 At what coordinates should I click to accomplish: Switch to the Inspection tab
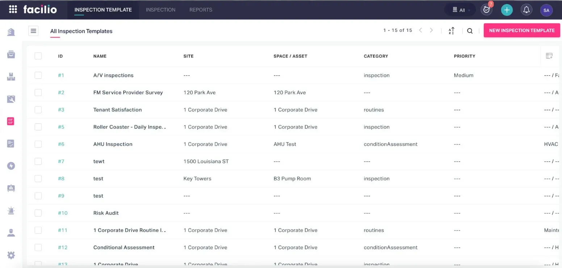(x=160, y=10)
